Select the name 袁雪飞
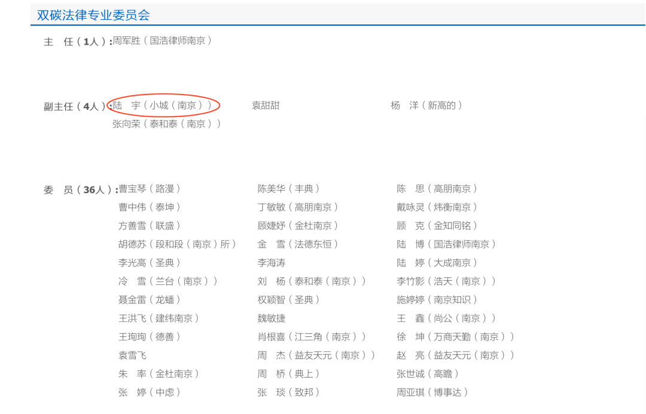 pyautogui.click(x=133, y=355)
